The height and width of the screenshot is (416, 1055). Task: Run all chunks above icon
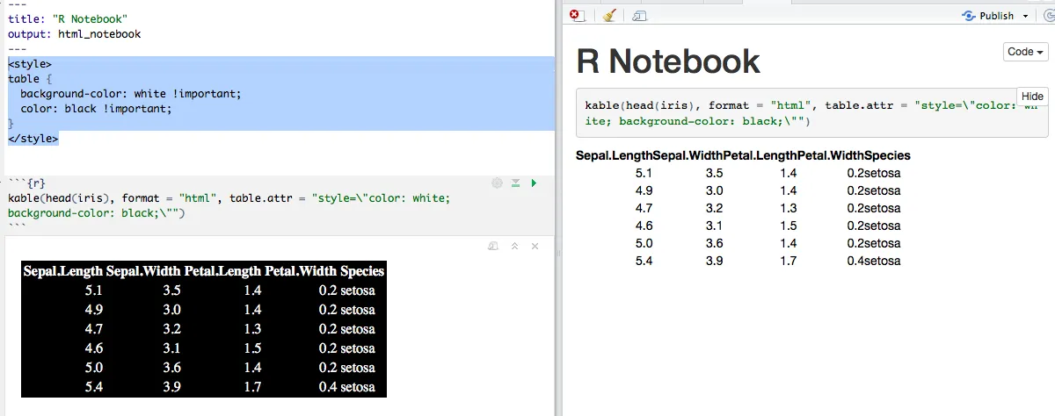(x=516, y=183)
